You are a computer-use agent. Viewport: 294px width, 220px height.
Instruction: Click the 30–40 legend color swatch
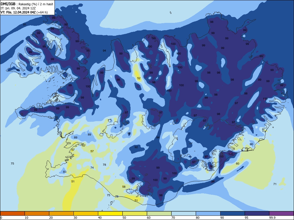coord(86,214)
